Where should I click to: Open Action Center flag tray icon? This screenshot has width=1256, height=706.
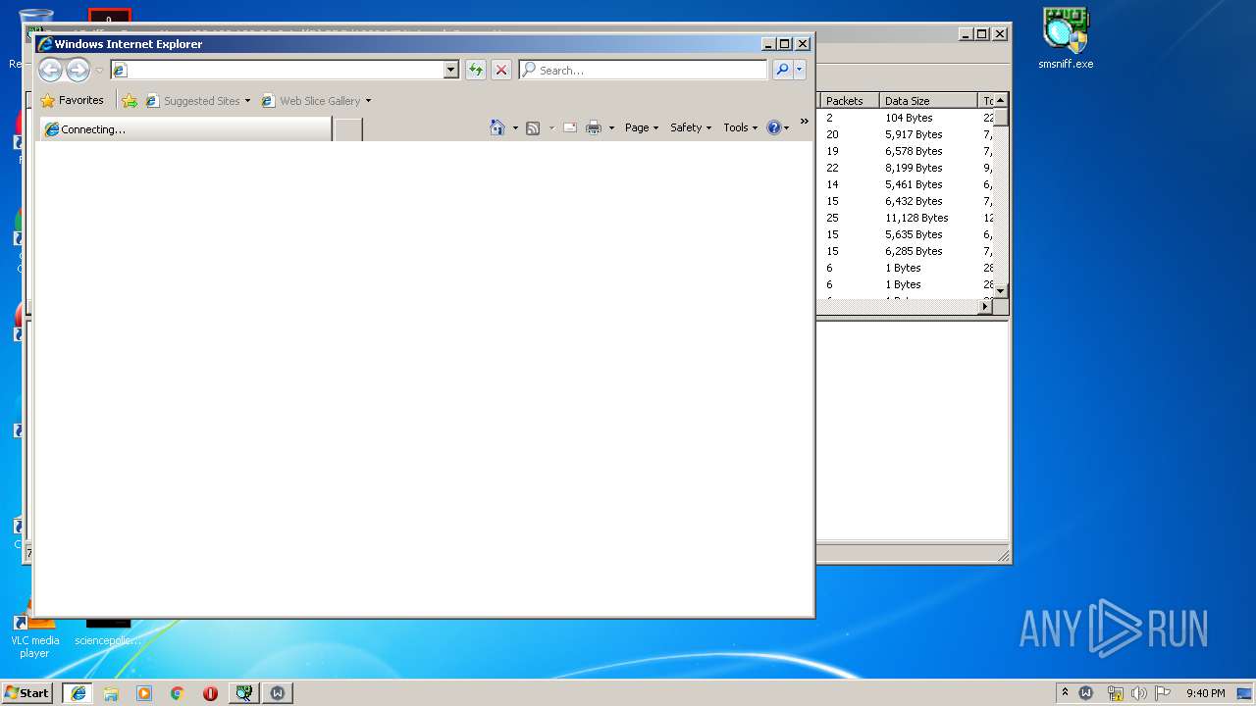pyautogui.click(x=1163, y=693)
